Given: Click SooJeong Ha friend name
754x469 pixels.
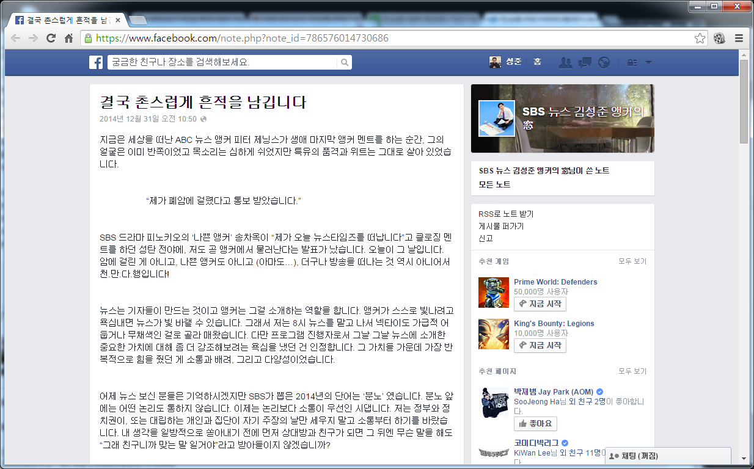Looking at the screenshot, I should pyautogui.click(x=536, y=402).
